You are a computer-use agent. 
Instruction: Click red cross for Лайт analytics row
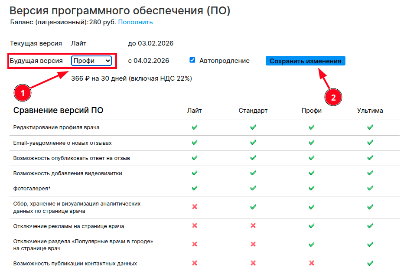pyautogui.click(x=195, y=207)
